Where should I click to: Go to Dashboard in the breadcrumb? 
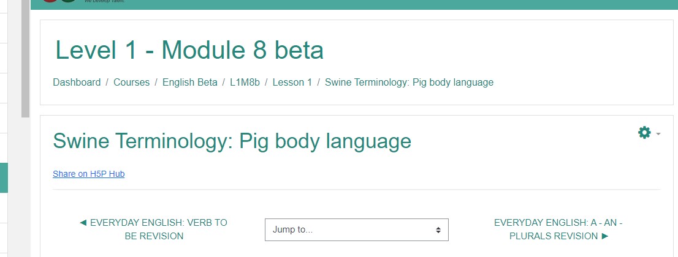(x=77, y=82)
